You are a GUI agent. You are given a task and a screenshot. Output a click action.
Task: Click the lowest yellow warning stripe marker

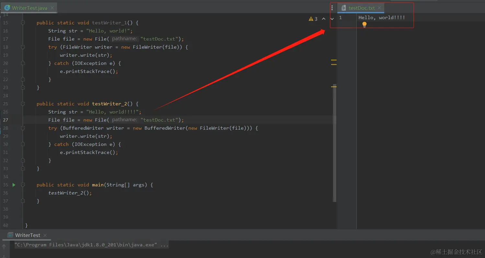coord(334,87)
